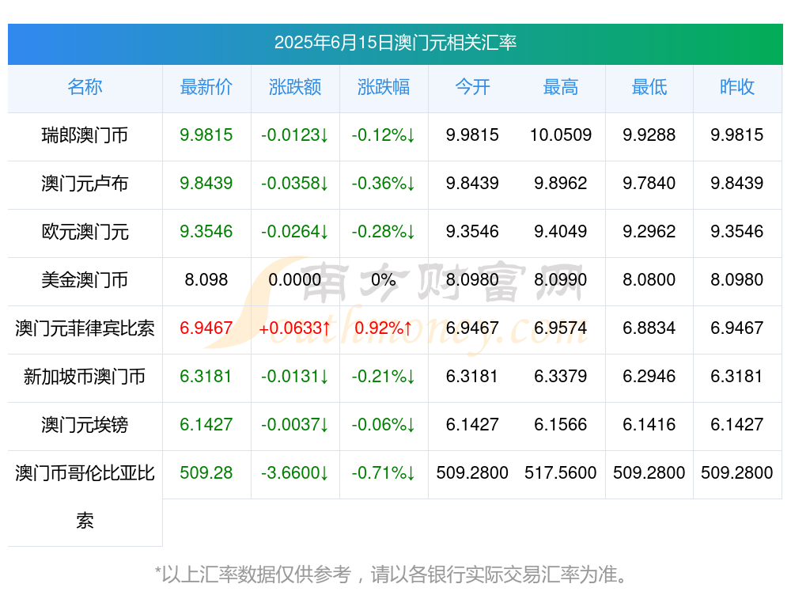Click the 0% change percent
Viewport: 791px width, 599px height.
click(x=384, y=279)
